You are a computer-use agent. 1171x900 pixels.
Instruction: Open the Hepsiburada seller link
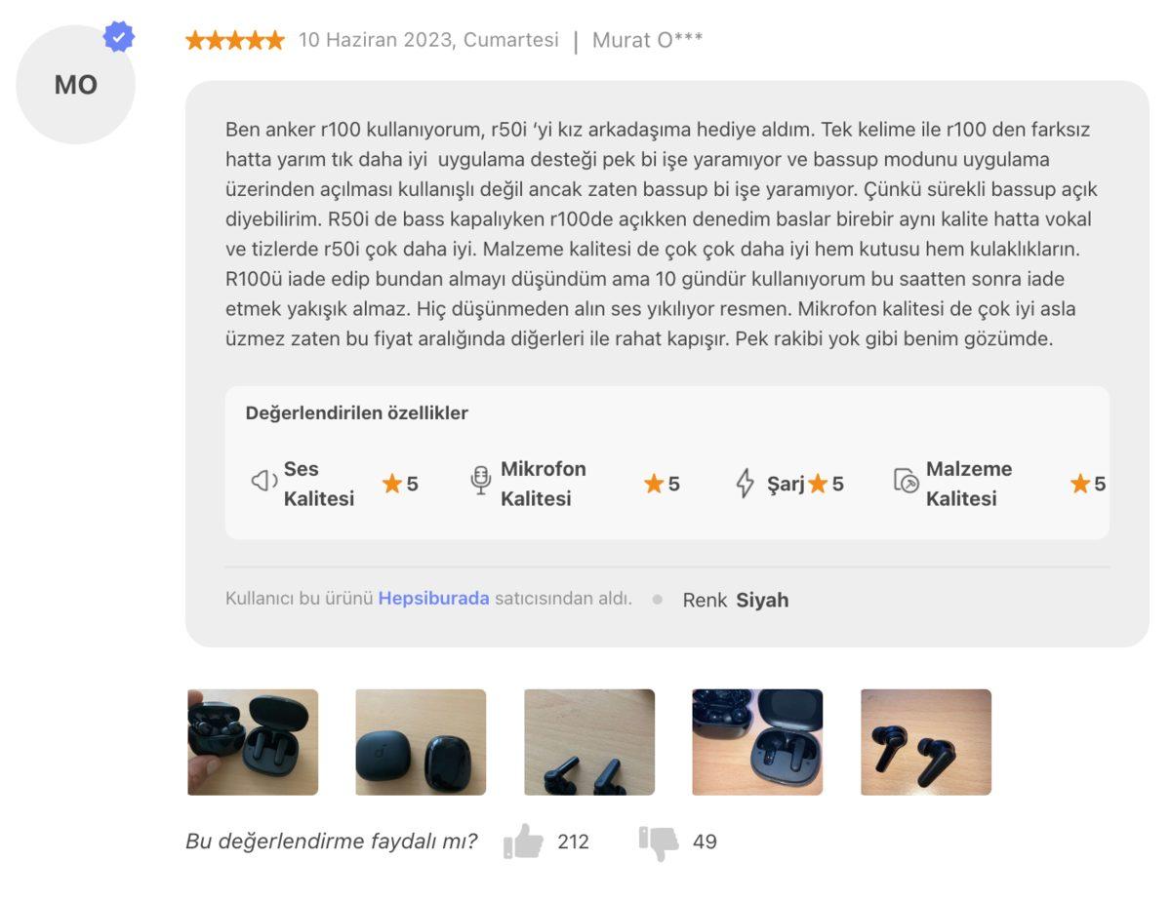pos(433,599)
